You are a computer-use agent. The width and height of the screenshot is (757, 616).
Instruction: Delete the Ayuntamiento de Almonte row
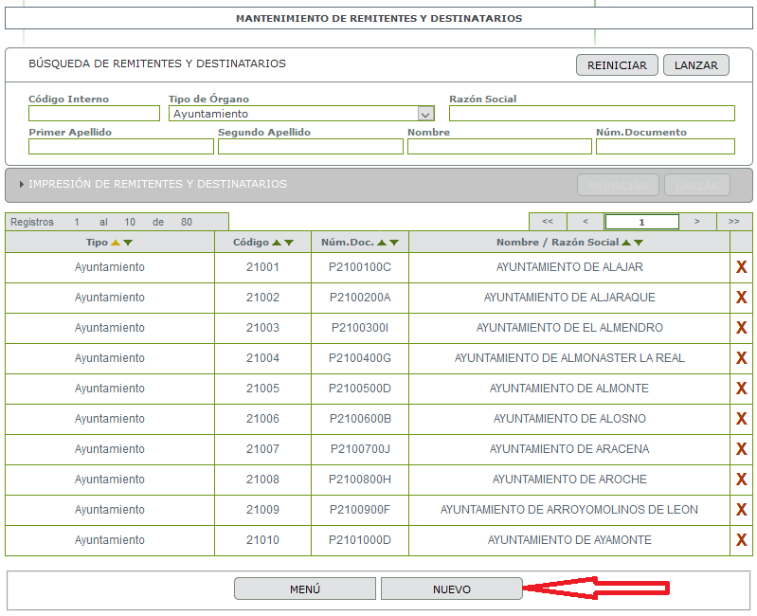[x=741, y=389]
